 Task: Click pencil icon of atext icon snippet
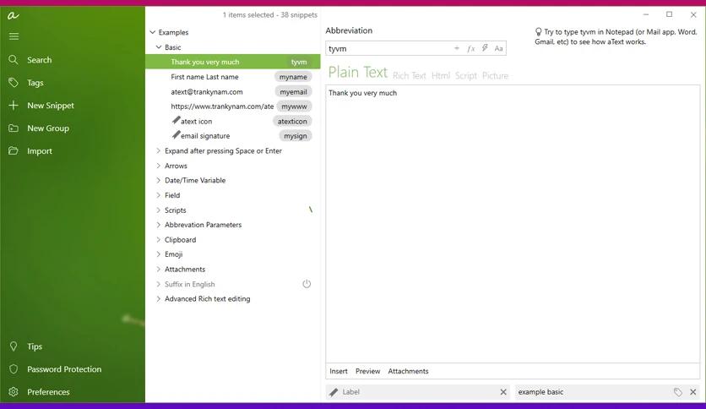coord(176,120)
